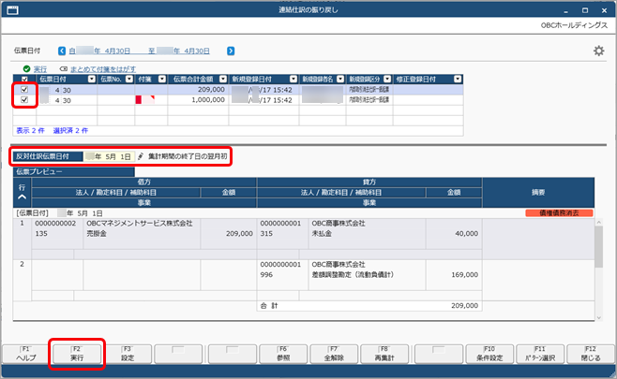Click the 債権債務消去 orange label
This screenshot has height=379, width=617.
point(559,212)
